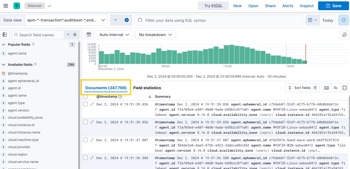Viewport: 350px width, 169px height.
Task: Switch to the Field statistics tab
Action: [147, 88]
